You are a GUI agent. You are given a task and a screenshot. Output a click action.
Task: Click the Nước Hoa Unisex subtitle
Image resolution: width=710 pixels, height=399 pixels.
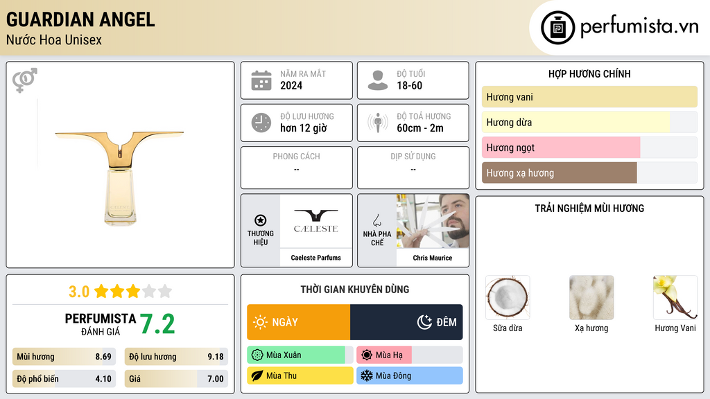click(54, 39)
